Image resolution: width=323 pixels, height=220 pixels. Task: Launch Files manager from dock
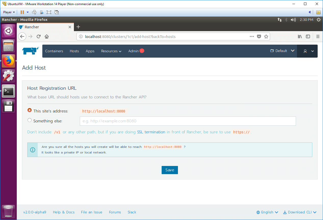click(x=8, y=46)
